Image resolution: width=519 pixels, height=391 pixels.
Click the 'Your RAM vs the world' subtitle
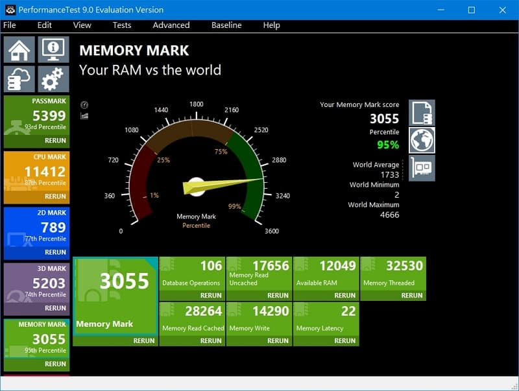coord(151,70)
